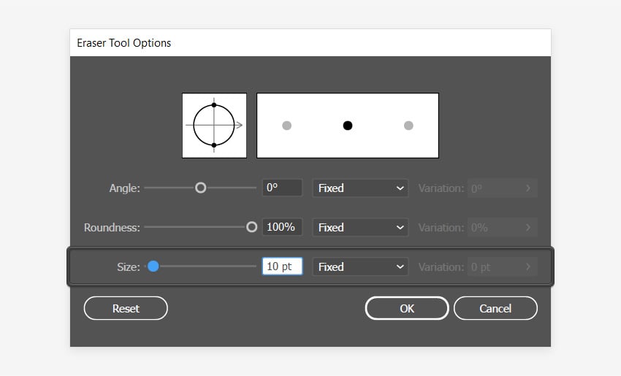The width and height of the screenshot is (621, 376).
Task: Expand the Roundness Fixed dropdown
Action: (360, 227)
